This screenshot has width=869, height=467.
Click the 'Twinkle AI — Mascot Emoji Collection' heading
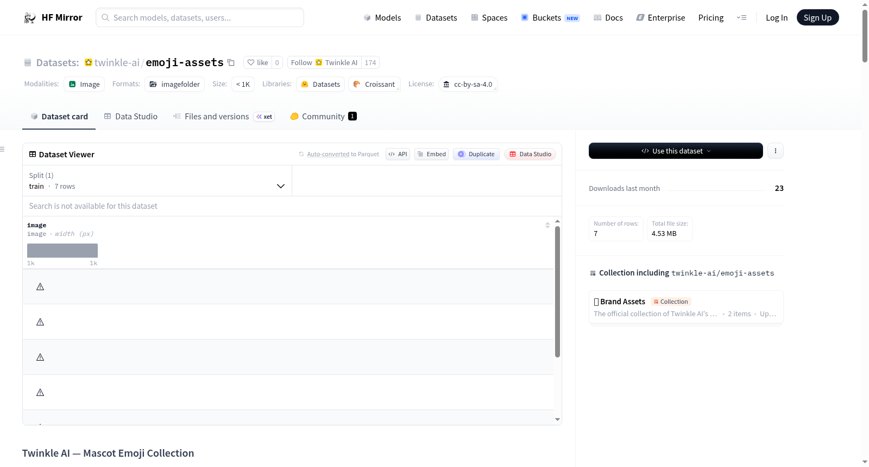(x=108, y=453)
